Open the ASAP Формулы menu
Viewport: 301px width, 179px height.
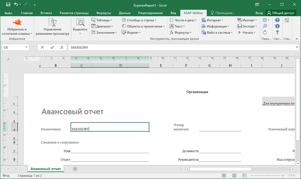(x=181, y=32)
